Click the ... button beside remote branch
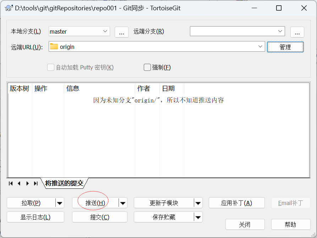This screenshot has height=238, width=317. pyautogui.click(x=297, y=32)
